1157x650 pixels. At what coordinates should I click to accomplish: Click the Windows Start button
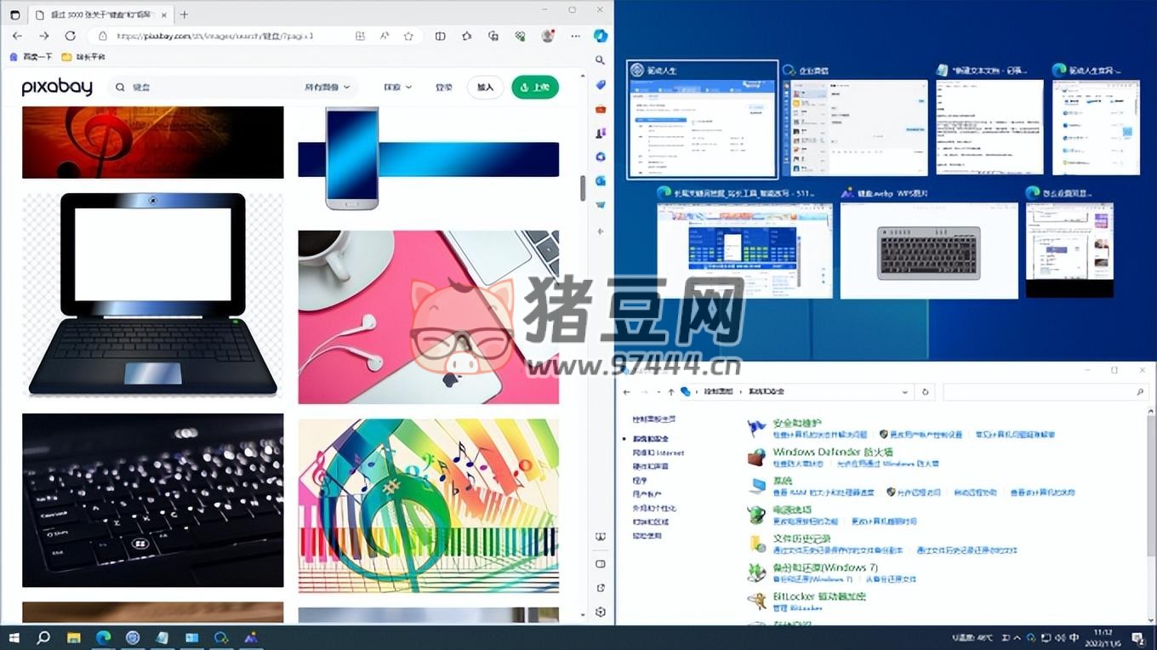14,637
